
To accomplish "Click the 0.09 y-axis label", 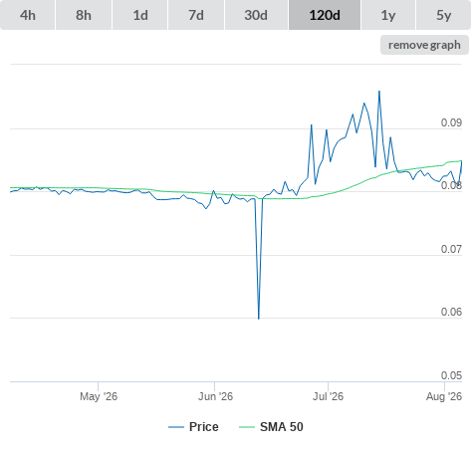I will tap(451, 122).
